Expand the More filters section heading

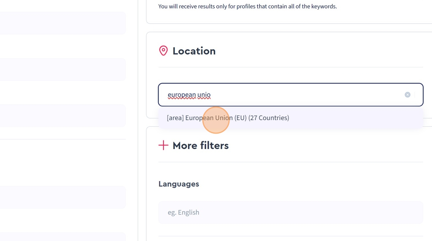200,146
